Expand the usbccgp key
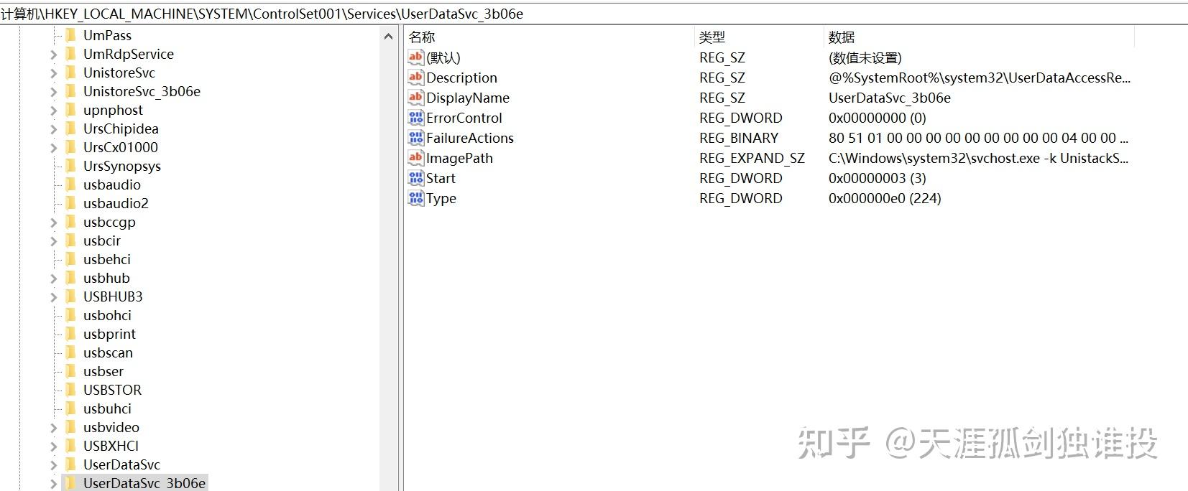This screenshot has height=491, width=1188. tap(53, 222)
